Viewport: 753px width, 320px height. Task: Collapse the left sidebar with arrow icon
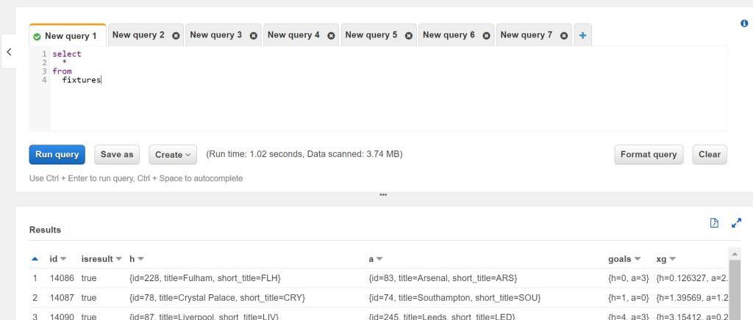[x=9, y=52]
